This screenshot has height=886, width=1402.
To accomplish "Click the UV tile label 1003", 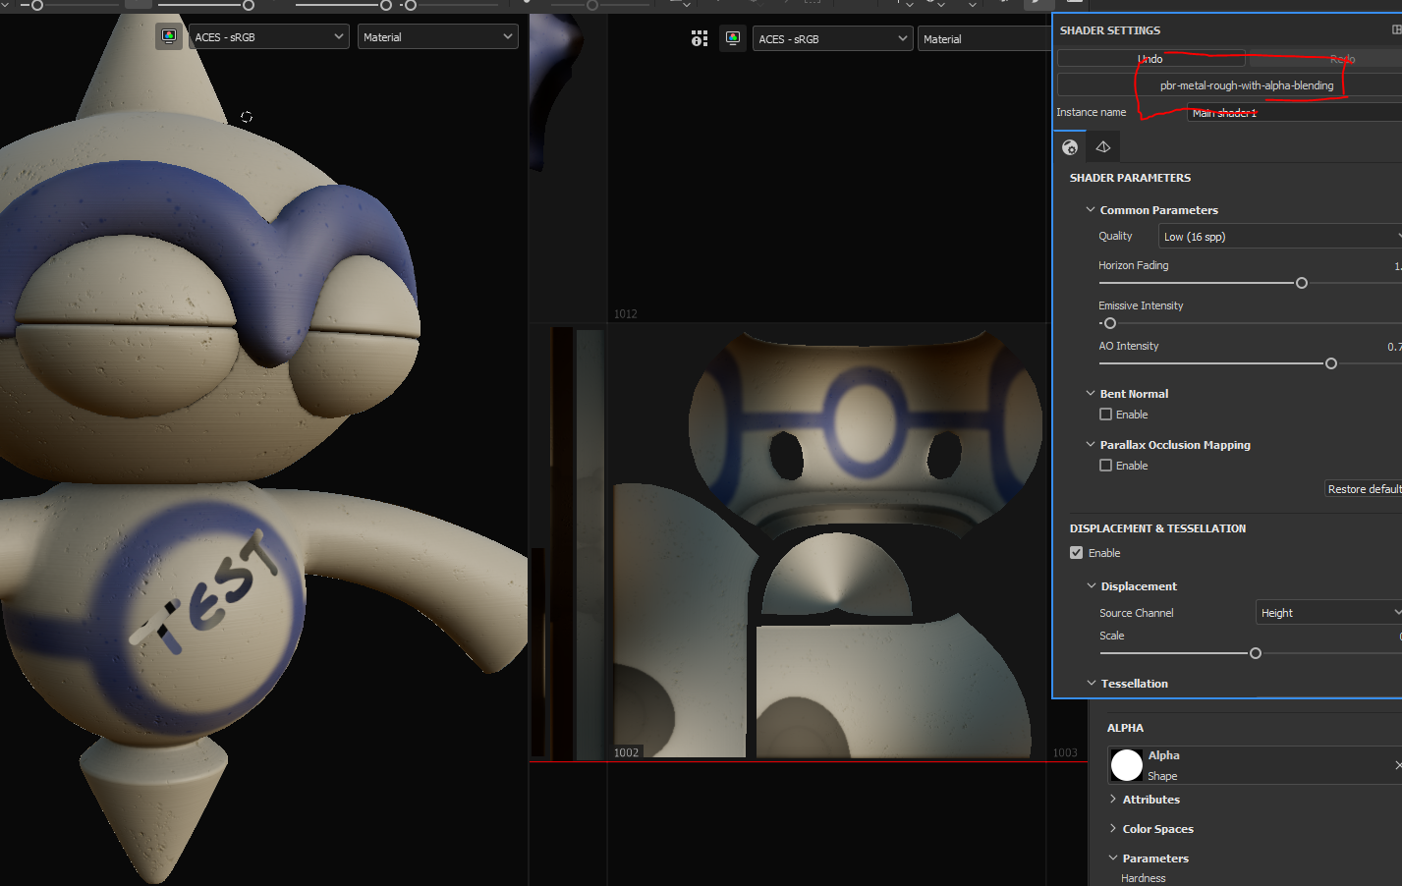I will pos(1065,752).
